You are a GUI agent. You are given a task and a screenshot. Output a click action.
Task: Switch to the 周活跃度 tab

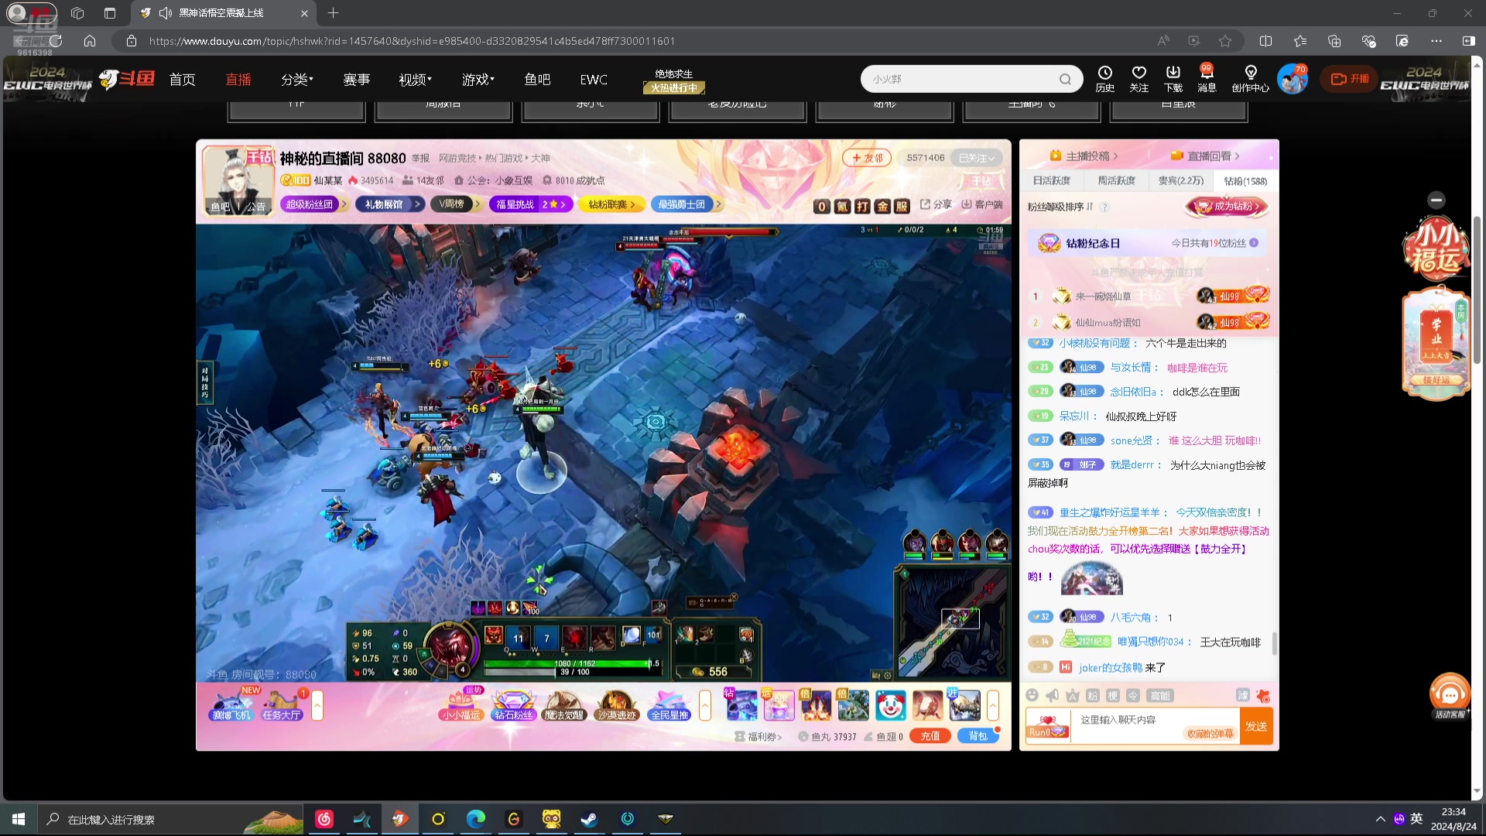pyautogui.click(x=1116, y=180)
